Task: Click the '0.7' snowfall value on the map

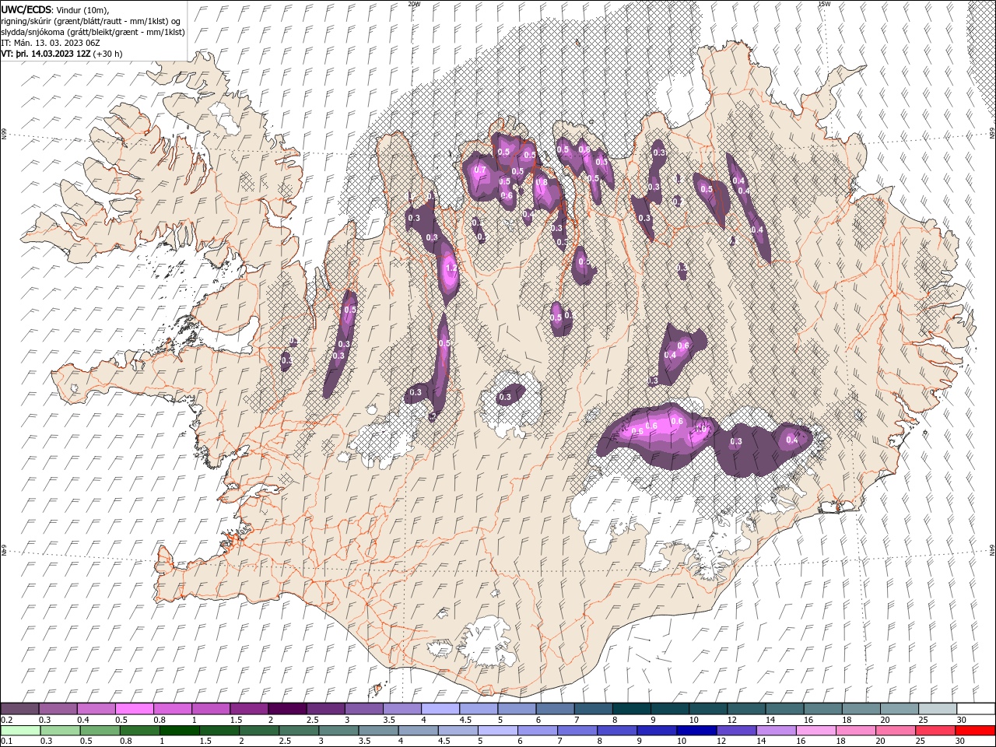Action: click(x=480, y=170)
